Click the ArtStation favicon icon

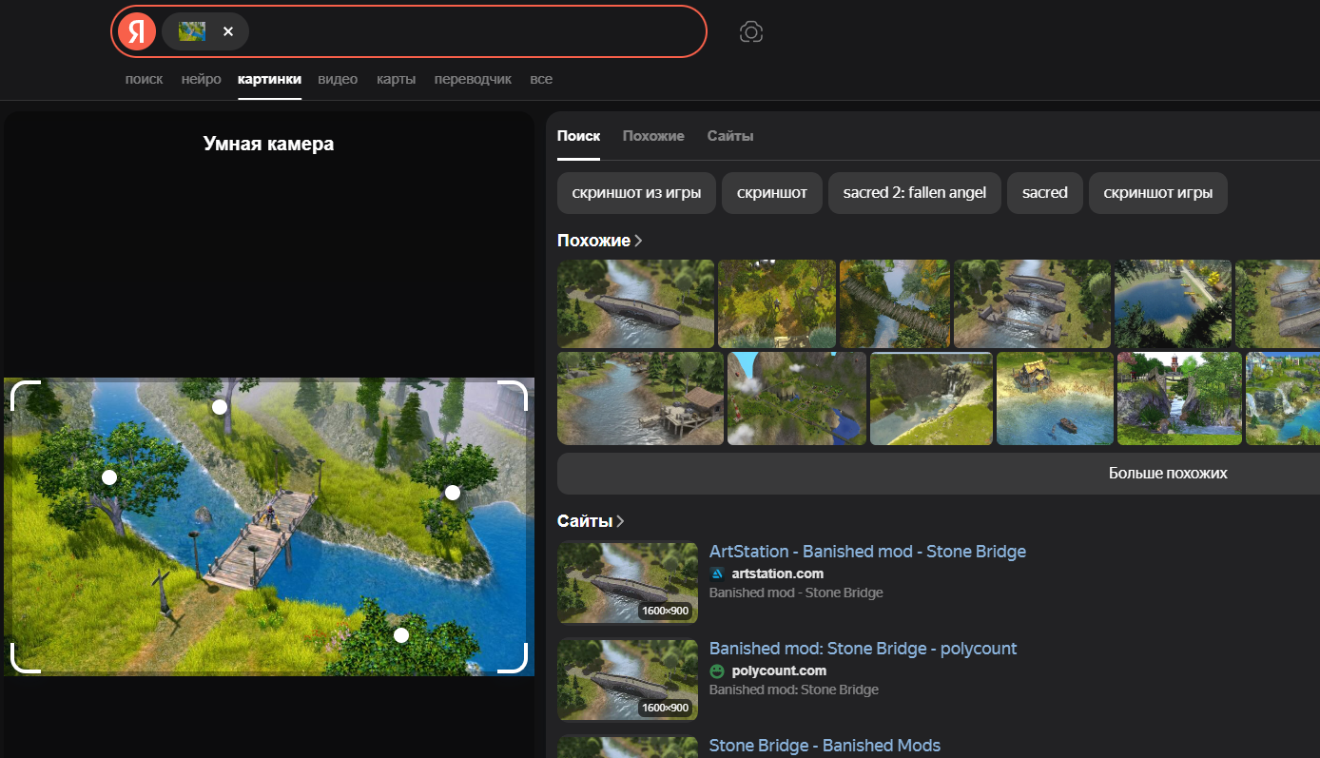pyautogui.click(x=718, y=573)
